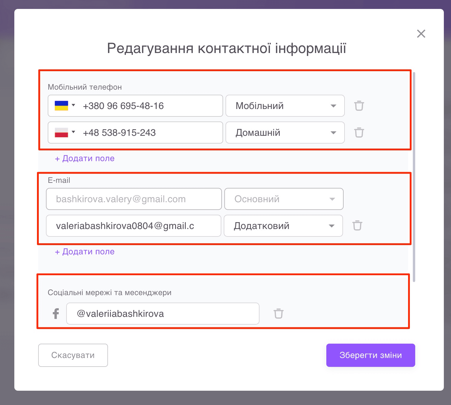Remove the additional email address
451x405 pixels.
(x=357, y=226)
